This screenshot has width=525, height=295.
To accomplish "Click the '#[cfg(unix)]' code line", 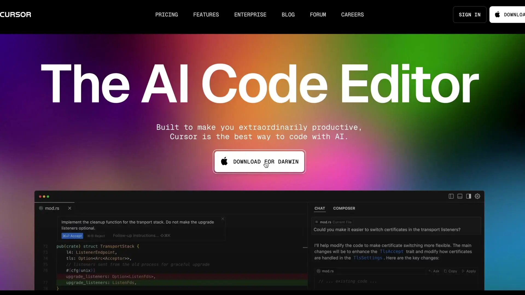I will pyautogui.click(x=80, y=270).
